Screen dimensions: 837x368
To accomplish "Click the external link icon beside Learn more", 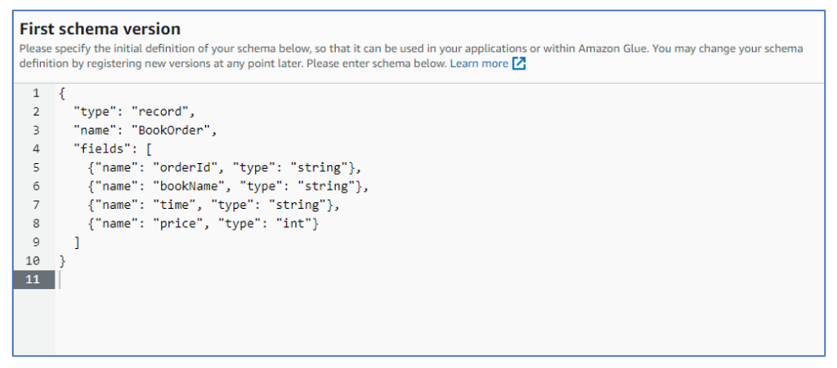I will pos(519,64).
